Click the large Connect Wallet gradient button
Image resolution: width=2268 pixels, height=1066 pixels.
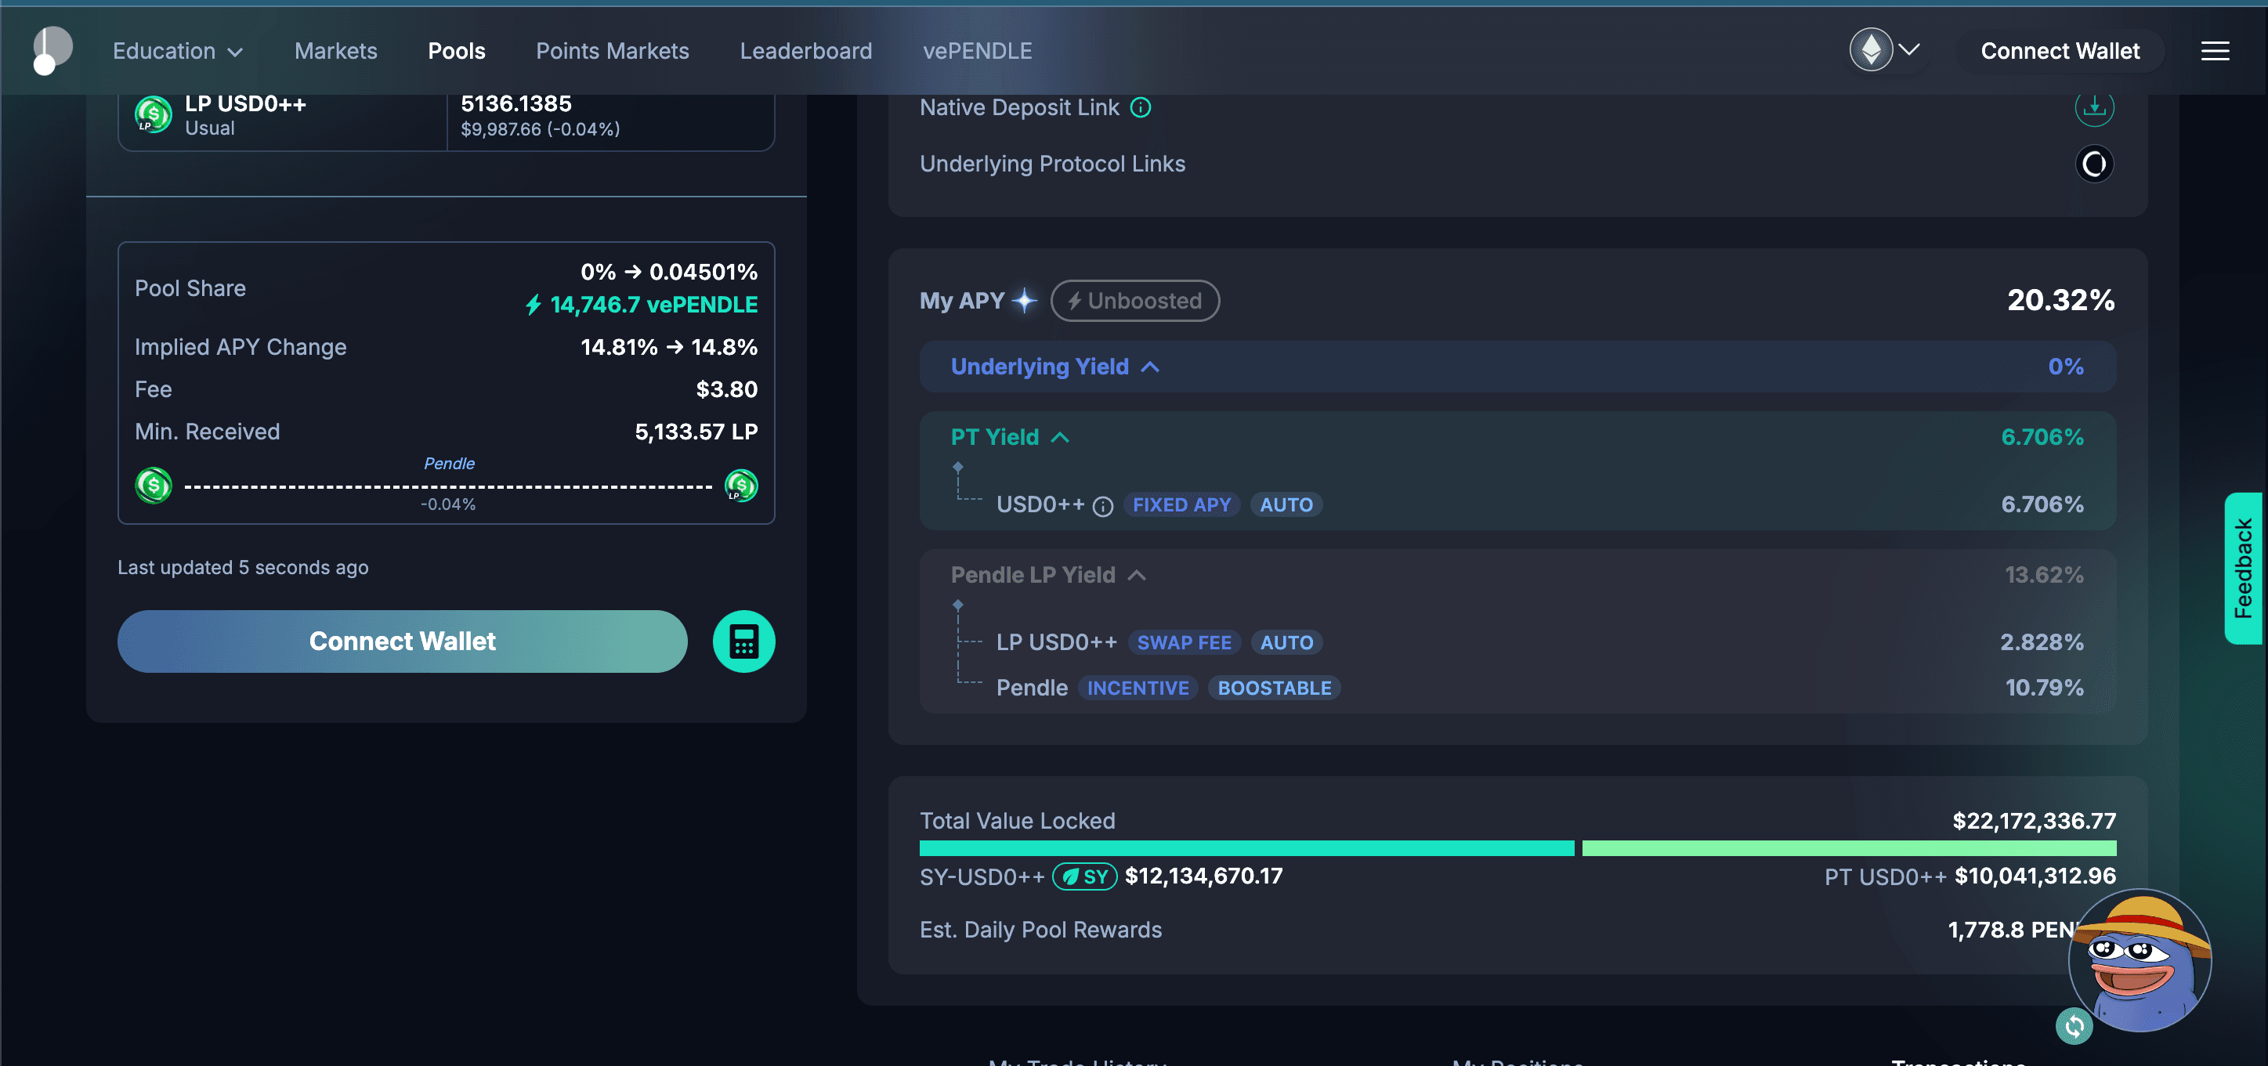(403, 641)
